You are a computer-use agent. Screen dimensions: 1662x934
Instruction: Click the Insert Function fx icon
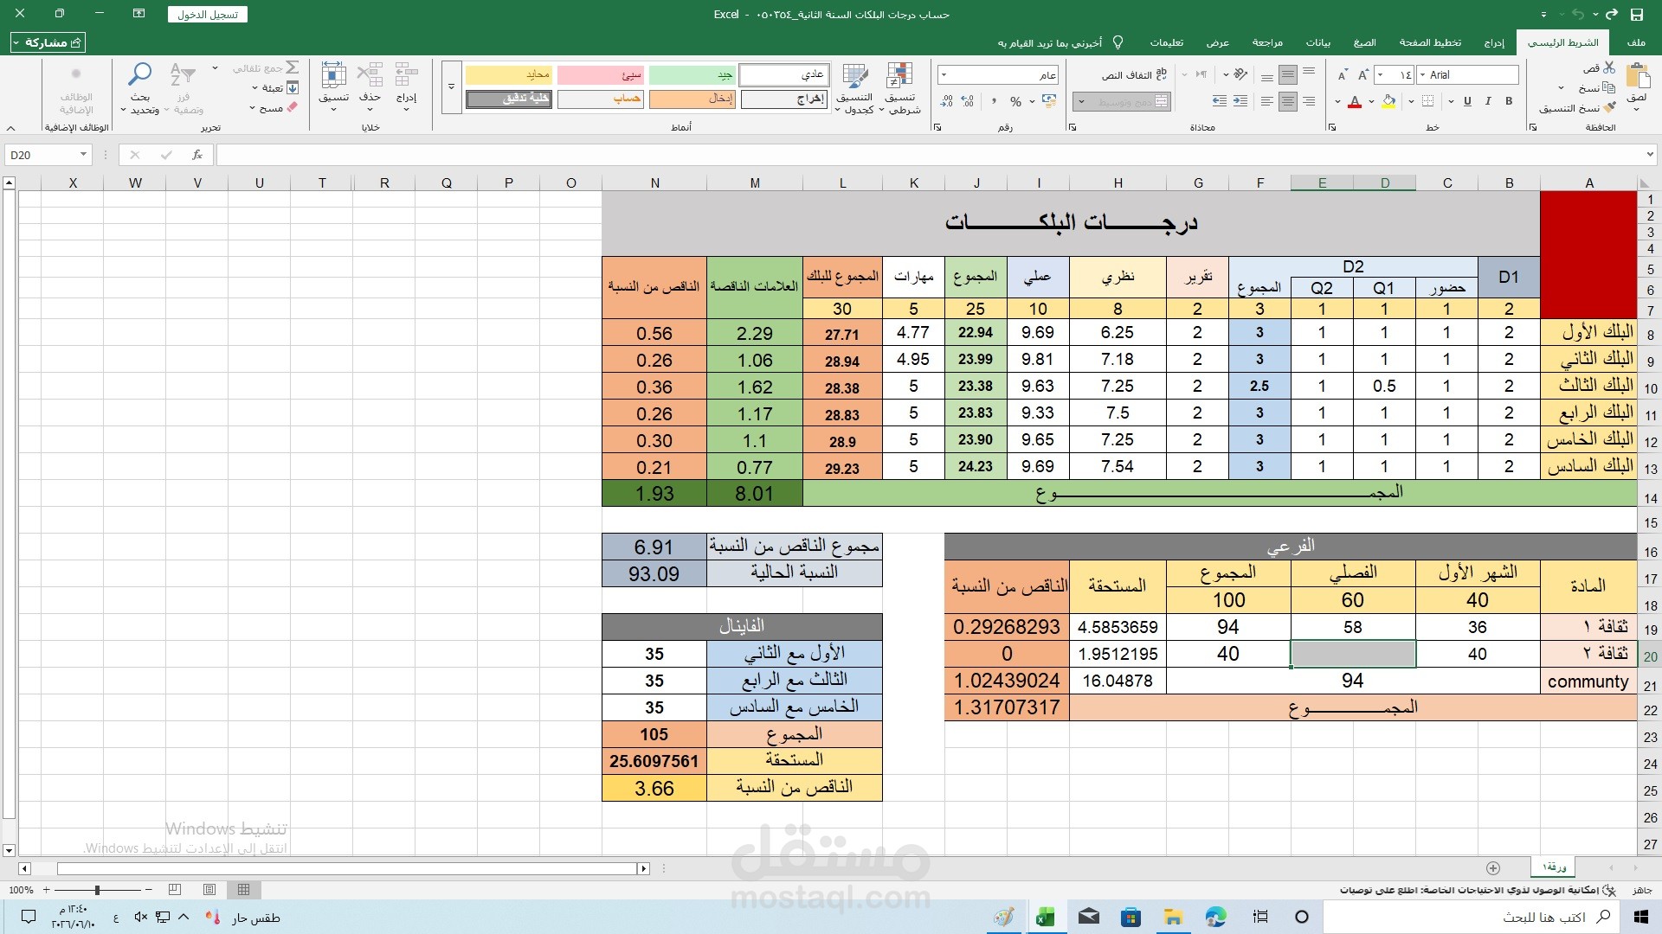click(x=197, y=155)
